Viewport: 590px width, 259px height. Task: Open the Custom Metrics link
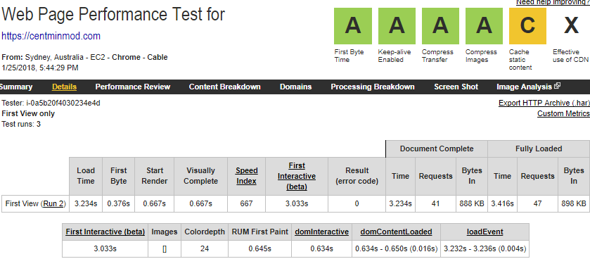tap(563, 114)
